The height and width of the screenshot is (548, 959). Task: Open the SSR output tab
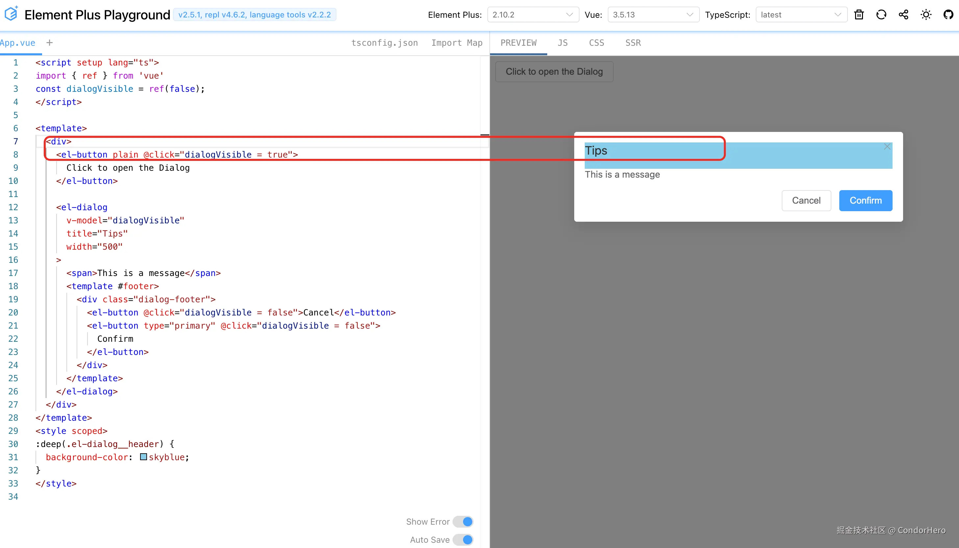633,43
